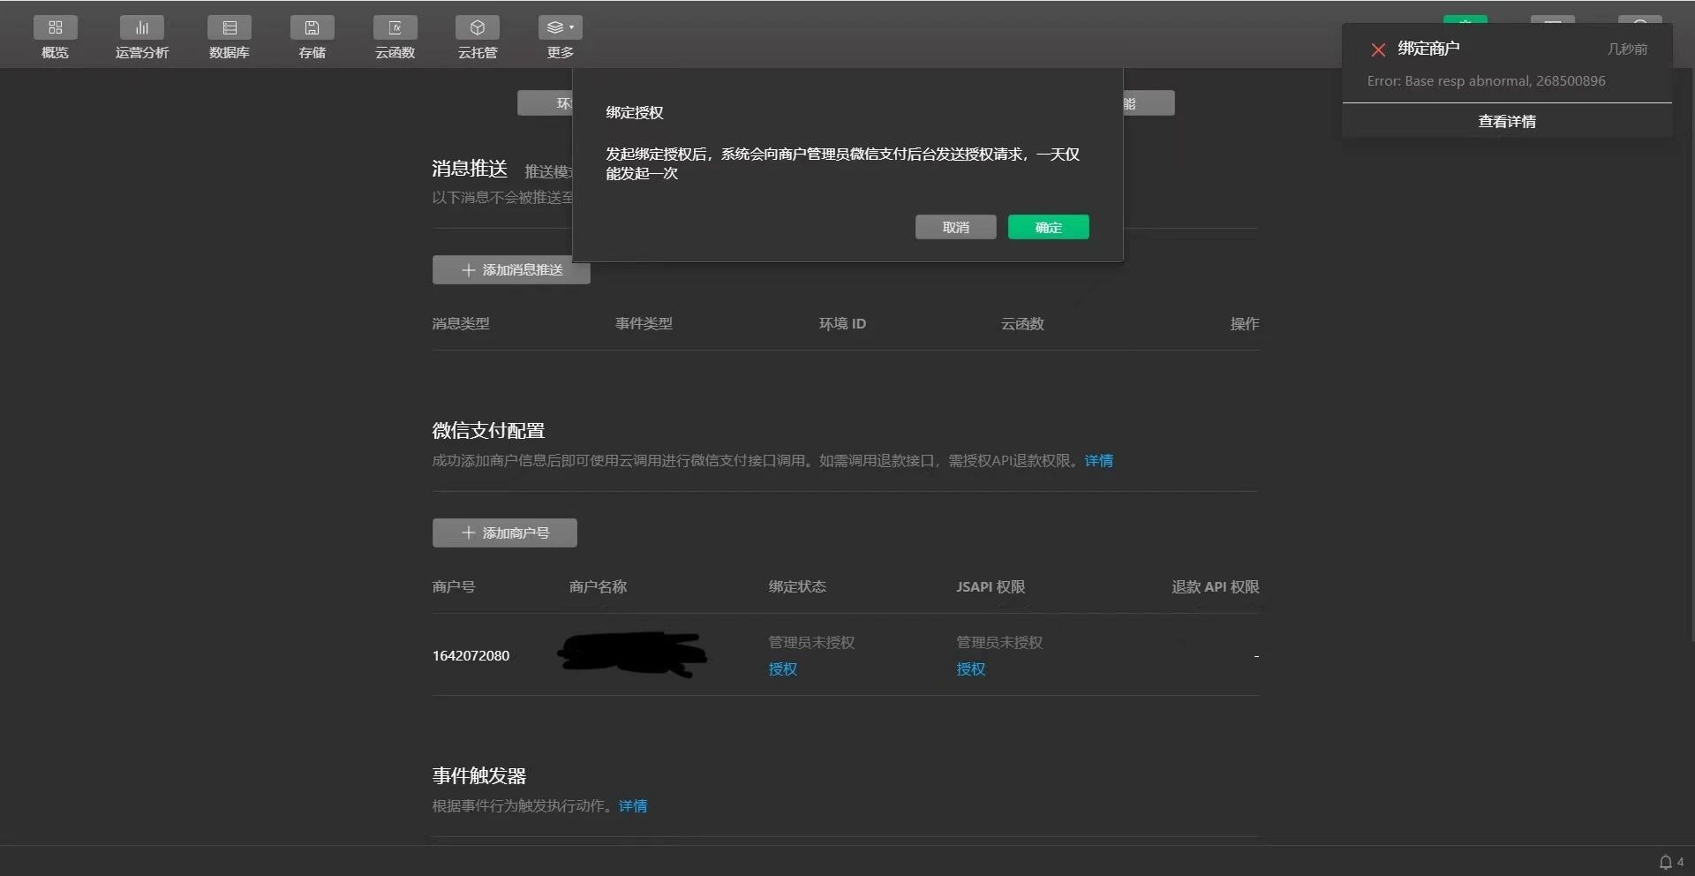This screenshot has height=876, width=1695.
Task: Click the 事件触发器 section heading
Action: tap(478, 775)
